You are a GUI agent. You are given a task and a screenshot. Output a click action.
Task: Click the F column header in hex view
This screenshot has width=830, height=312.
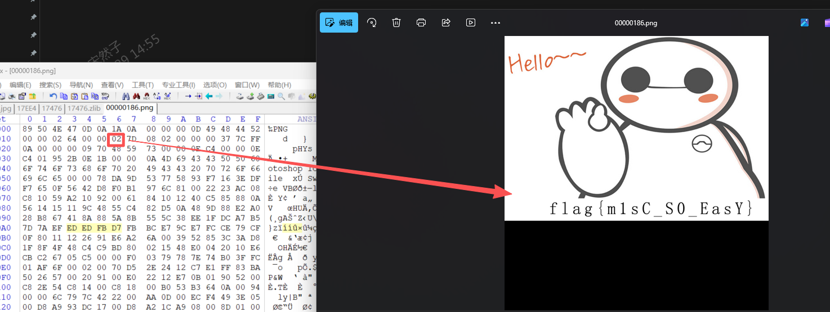[257, 119]
